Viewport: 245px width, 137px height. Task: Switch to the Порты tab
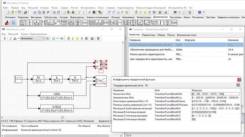coord(171,35)
